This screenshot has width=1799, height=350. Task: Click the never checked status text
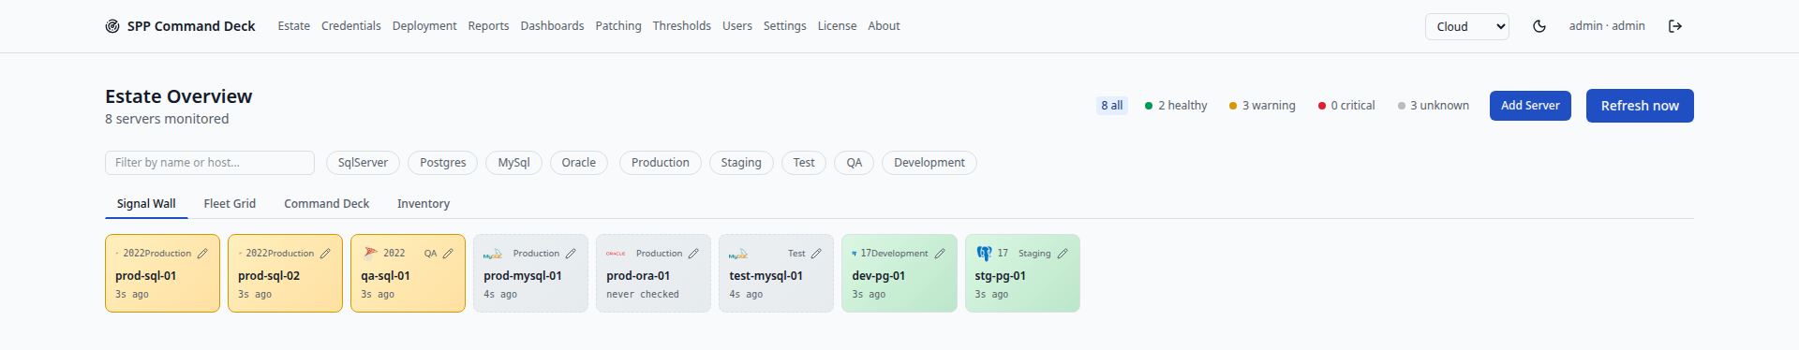click(x=643, y=295)
